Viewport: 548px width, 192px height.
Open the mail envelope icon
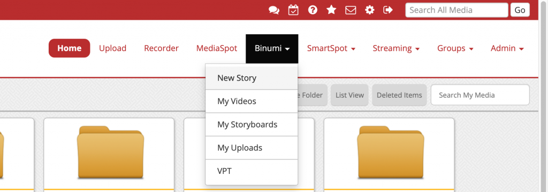(351, 10)
